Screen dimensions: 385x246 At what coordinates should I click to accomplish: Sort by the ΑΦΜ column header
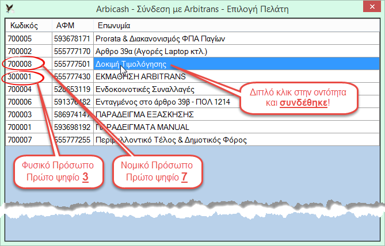click(73, 25)
